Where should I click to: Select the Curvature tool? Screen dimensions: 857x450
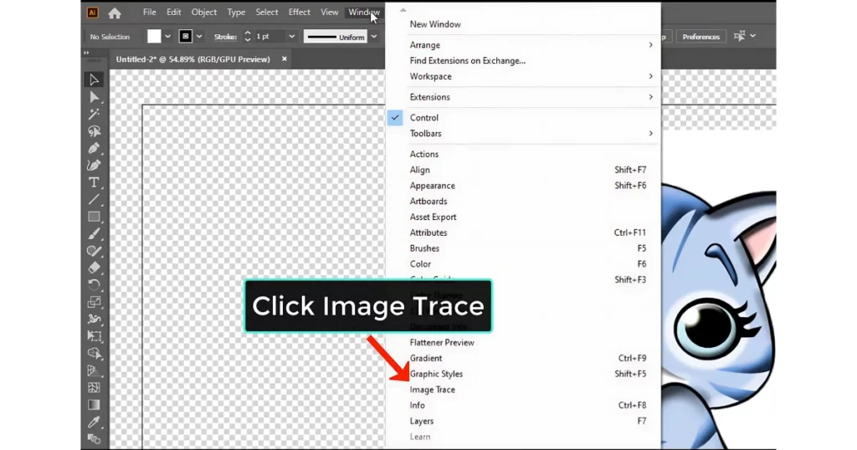click(x=94, y=166)
